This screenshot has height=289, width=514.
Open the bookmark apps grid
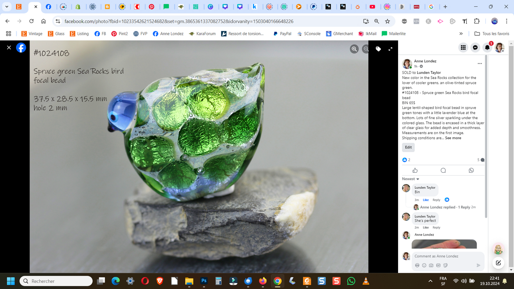(9, 34)
